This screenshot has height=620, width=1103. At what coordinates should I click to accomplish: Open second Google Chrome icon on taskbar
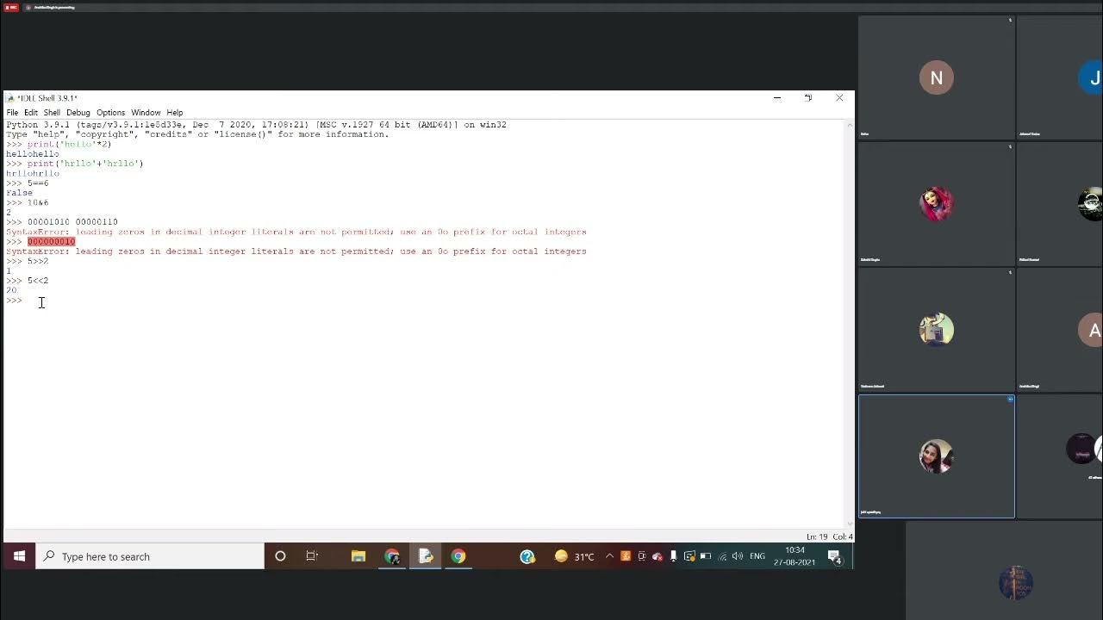click(x=458, y=556)
